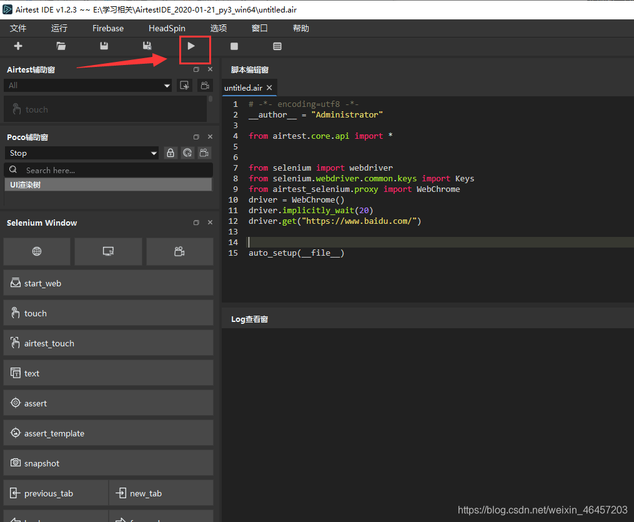Click the Selenium element inspect monitor icon
The height and width of the screenshot is (522, 634).
[x=108, y=251]
